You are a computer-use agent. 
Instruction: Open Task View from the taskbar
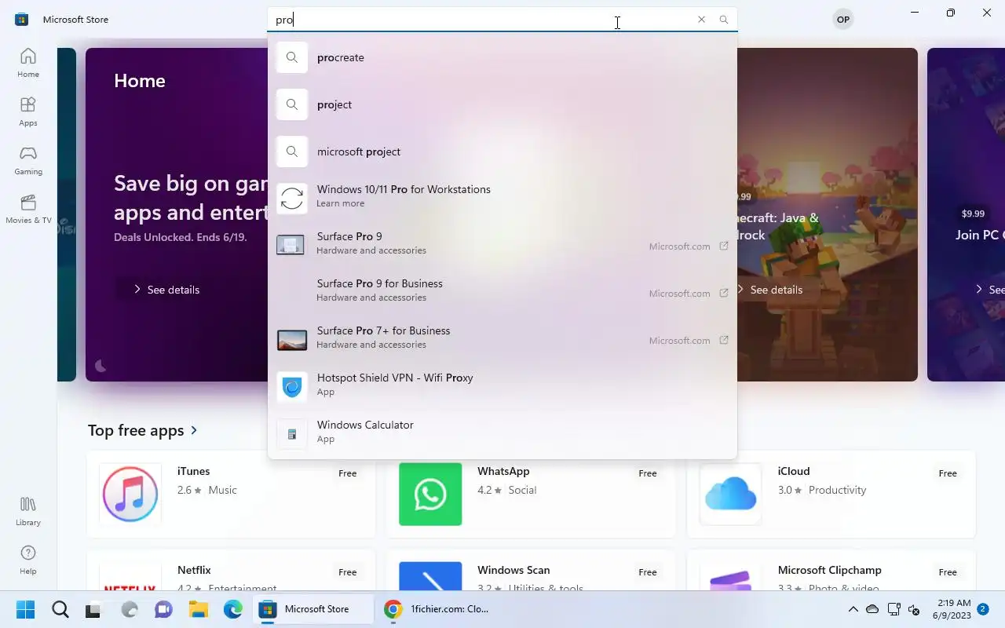tap(93, 609)
